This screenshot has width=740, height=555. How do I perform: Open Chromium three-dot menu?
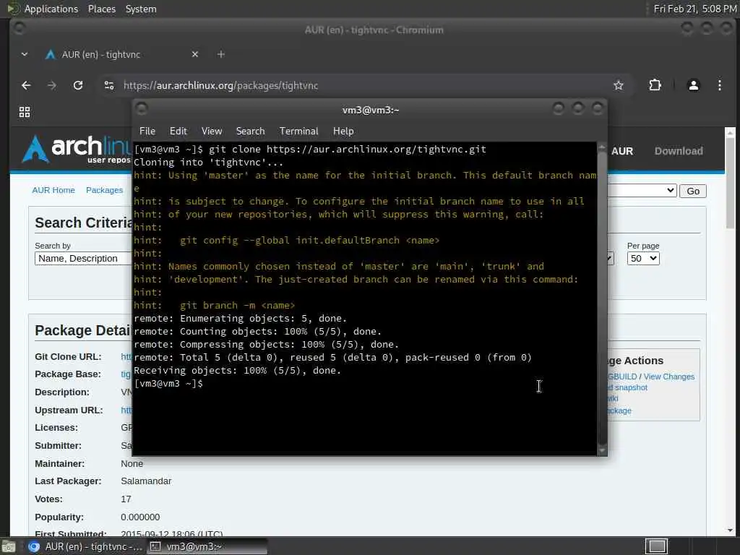[719, 85]
